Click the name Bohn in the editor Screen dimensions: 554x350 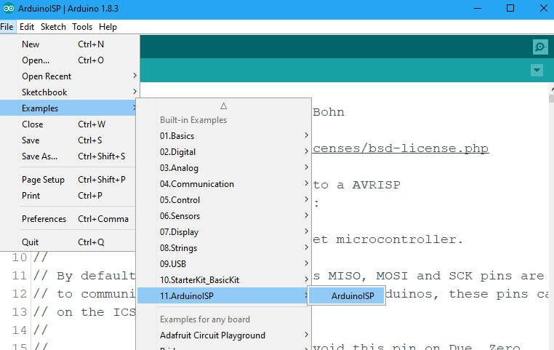(329, 112)
